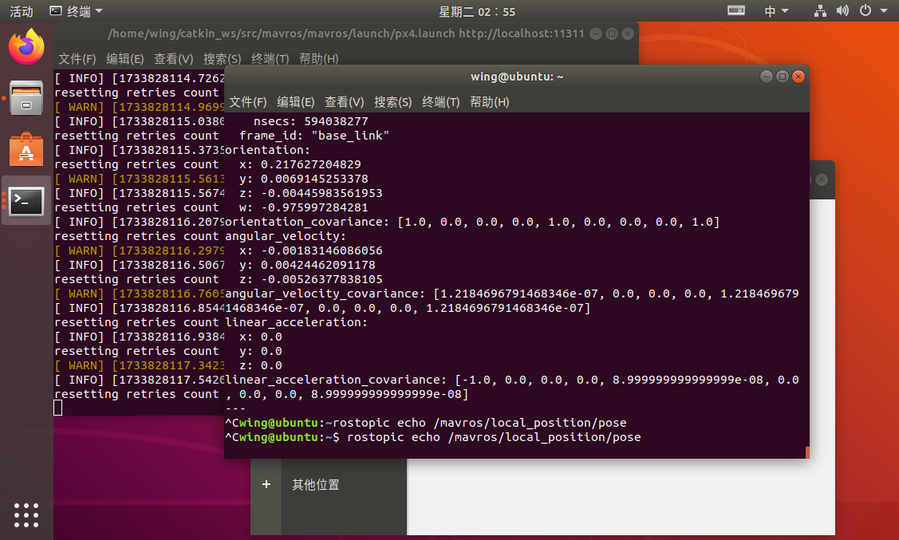
Task: Open 查看(V) menu in wing@ubuntu terminal
Action: pos(345,102)
